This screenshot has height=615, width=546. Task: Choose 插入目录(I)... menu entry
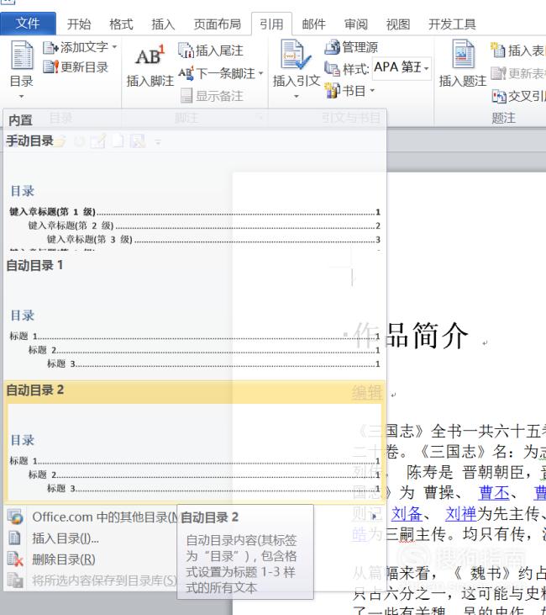pos(66,538)
